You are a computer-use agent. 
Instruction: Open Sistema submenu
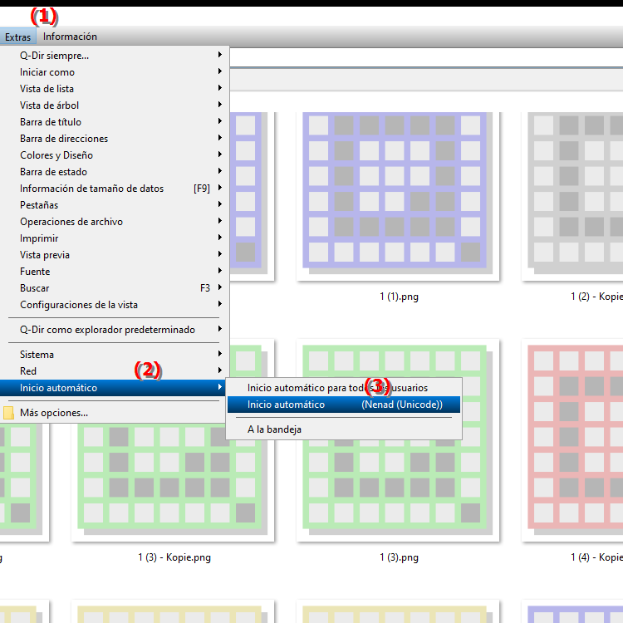(x=115, y=355)
